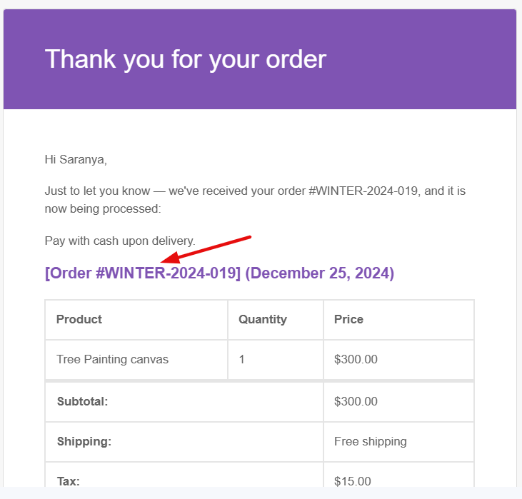522x499 pixels.
Task: Click the $15.00 tax amount
Action: pyautogui.click(x=353, y=481)
